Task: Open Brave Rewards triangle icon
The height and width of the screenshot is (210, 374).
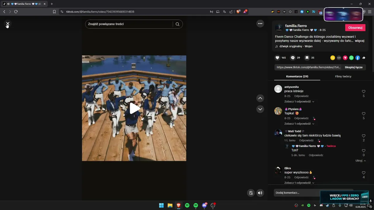Action: click(245, 12)
